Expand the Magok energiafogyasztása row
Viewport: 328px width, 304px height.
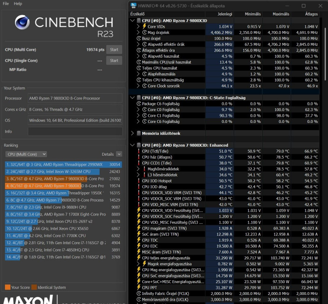(x=138, y=264)
